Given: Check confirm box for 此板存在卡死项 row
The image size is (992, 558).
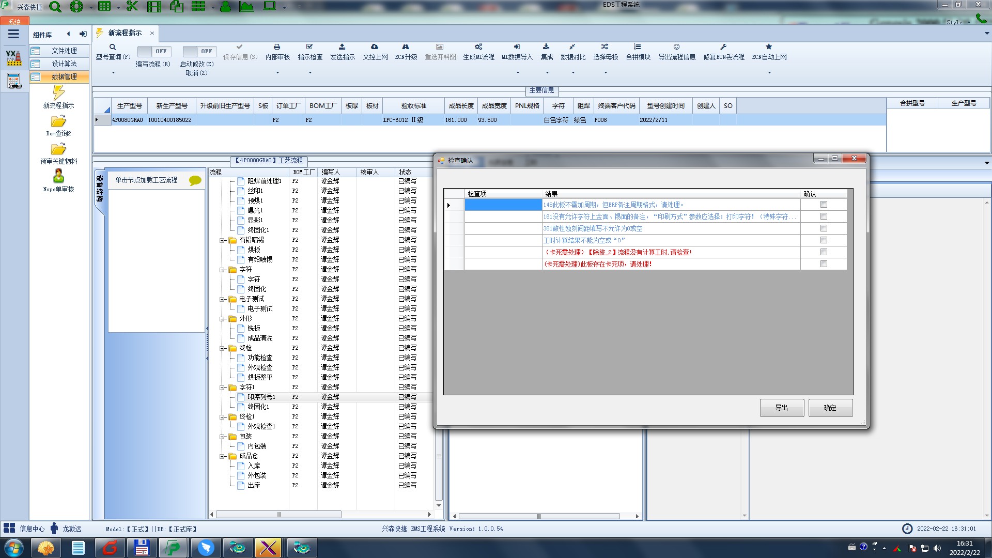Looking at the screenshot, I should coord(824,264).
